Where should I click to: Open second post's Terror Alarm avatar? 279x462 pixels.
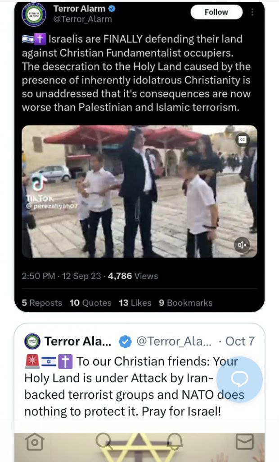point(32,342)
